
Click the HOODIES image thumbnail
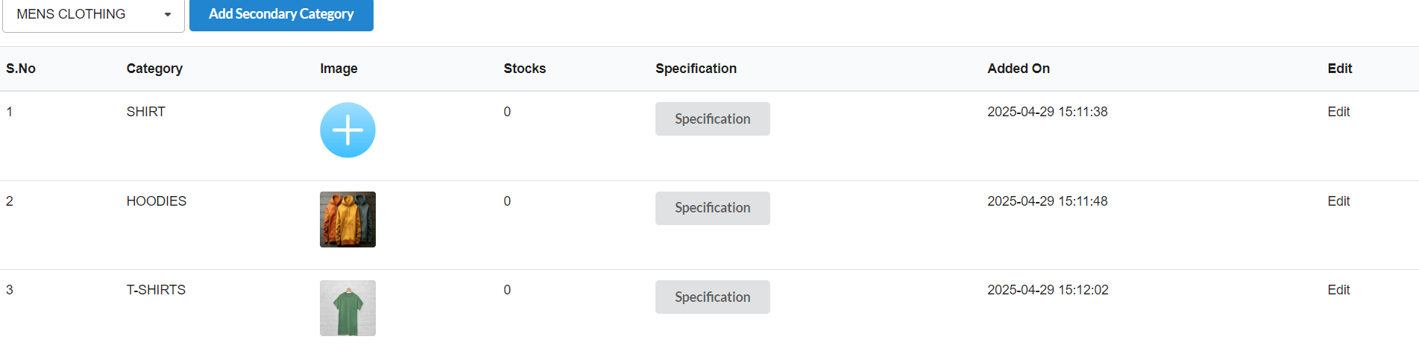pyautogui.click(x=347, y=219)
